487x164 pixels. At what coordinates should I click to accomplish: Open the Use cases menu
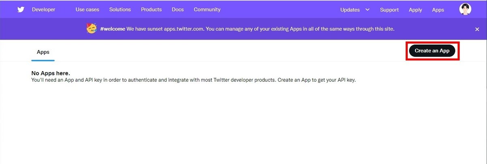(x=87, y=9)
